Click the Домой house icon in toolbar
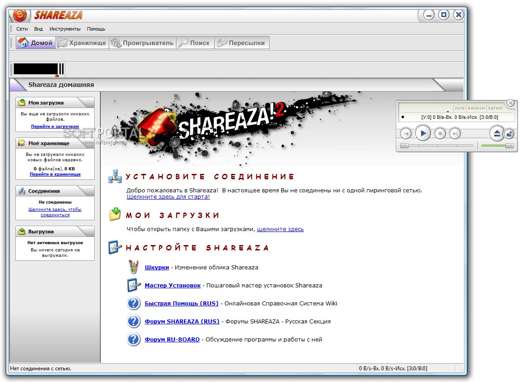The image size is (522, 382). [23, 43]
